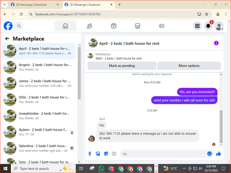Click the conversation scrollbar thumb
231x173 pixels.
[x=221, y=126]
